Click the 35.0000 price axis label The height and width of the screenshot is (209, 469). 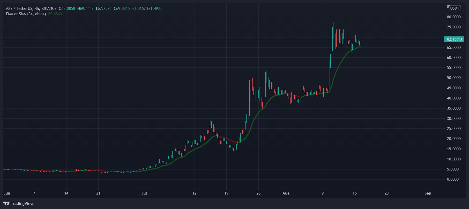point(454,108)
